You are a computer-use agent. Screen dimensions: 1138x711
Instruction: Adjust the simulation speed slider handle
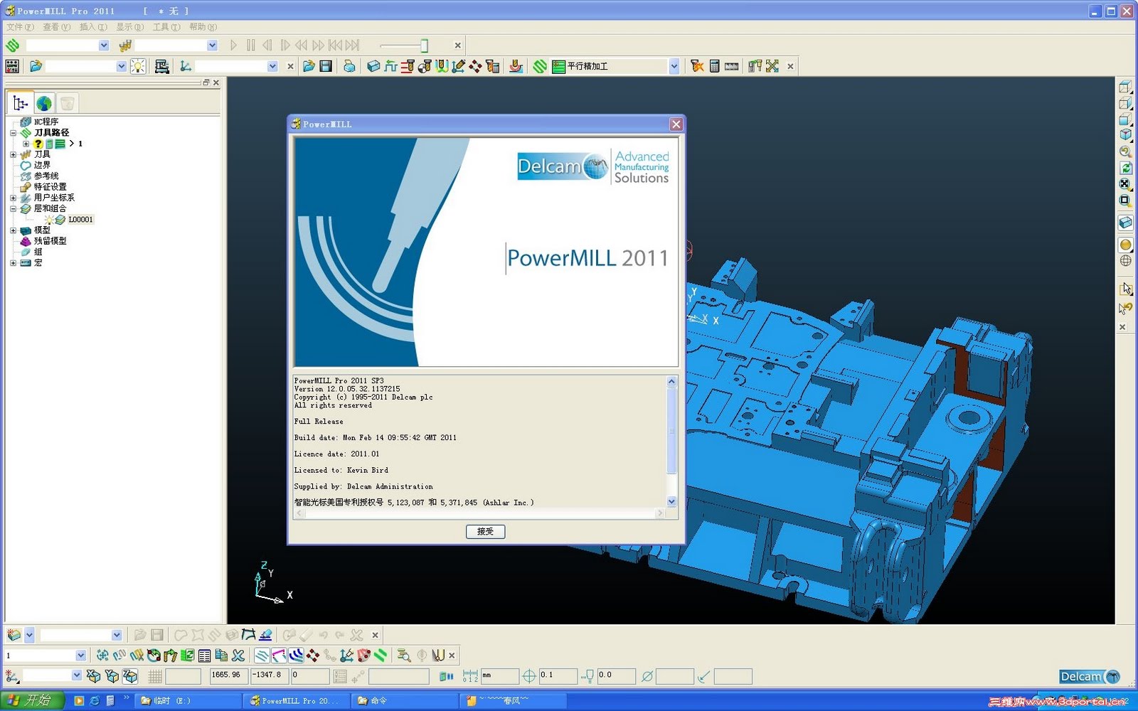pos(424,46)
